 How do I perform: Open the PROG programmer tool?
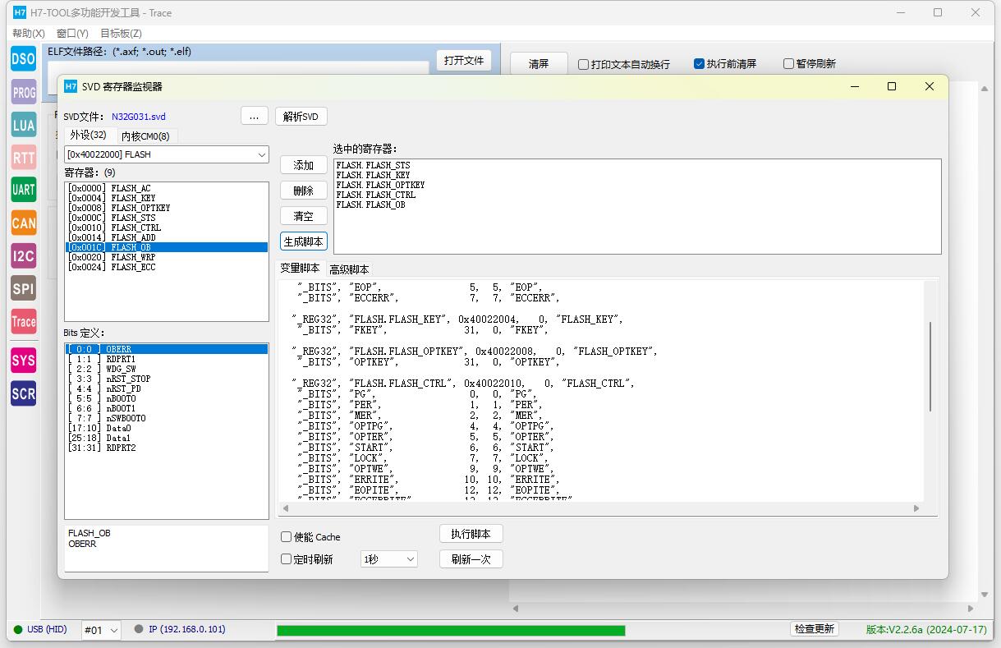click(24, 92)
